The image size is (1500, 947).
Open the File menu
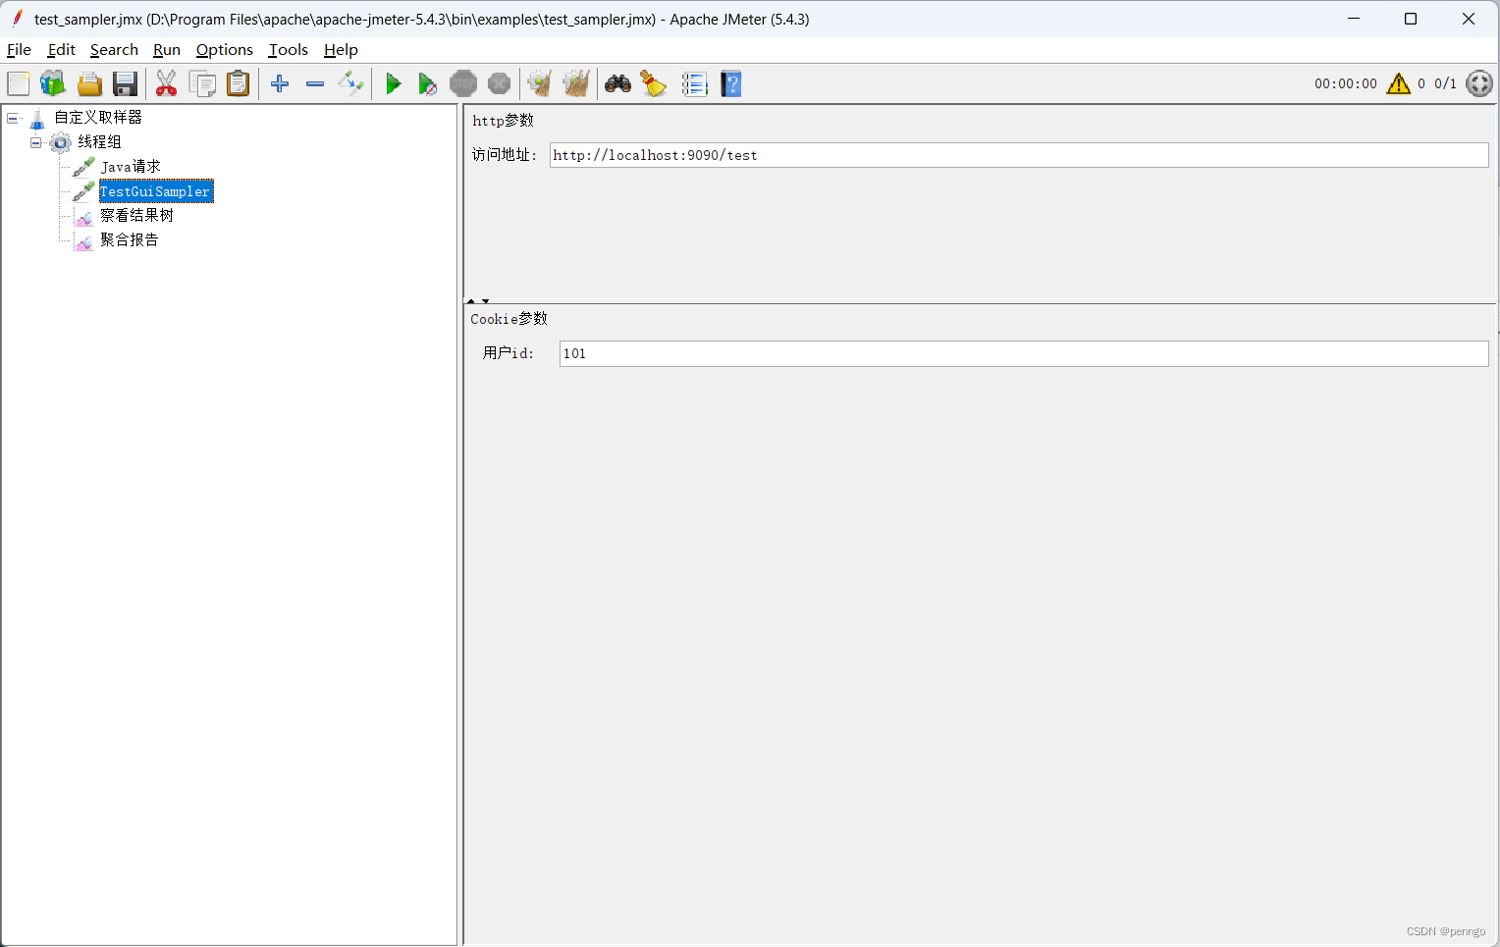point(19,50)
